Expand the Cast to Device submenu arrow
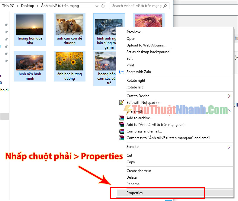 pos(229,96)
